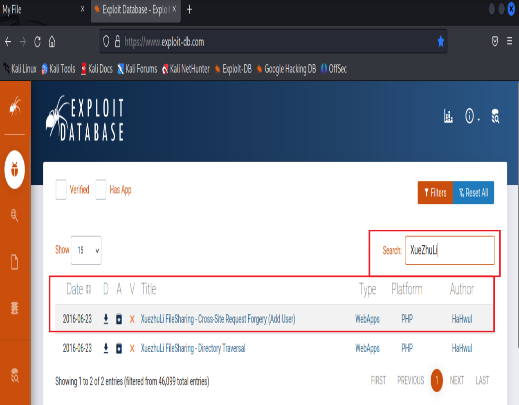Switch to the My File tab
The image size is (519, 405).
(44, 9)
